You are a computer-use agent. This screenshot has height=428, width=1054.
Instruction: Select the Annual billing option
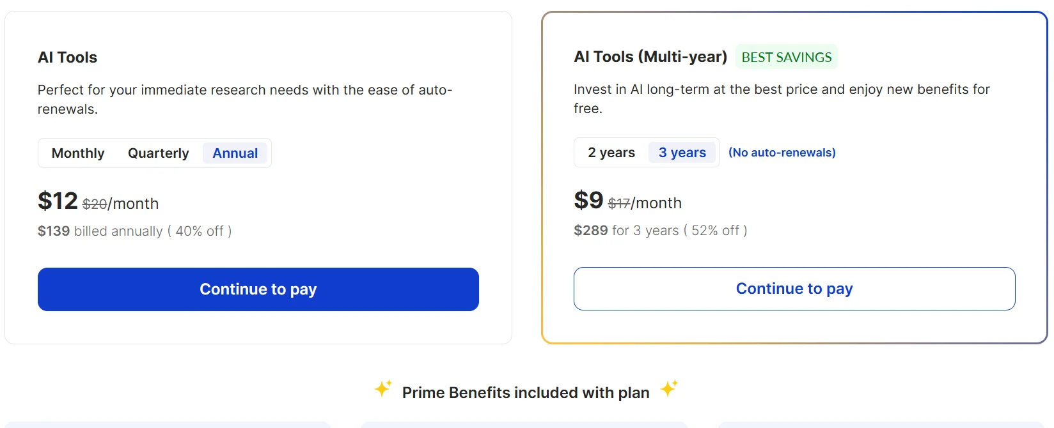click(235, 153)
